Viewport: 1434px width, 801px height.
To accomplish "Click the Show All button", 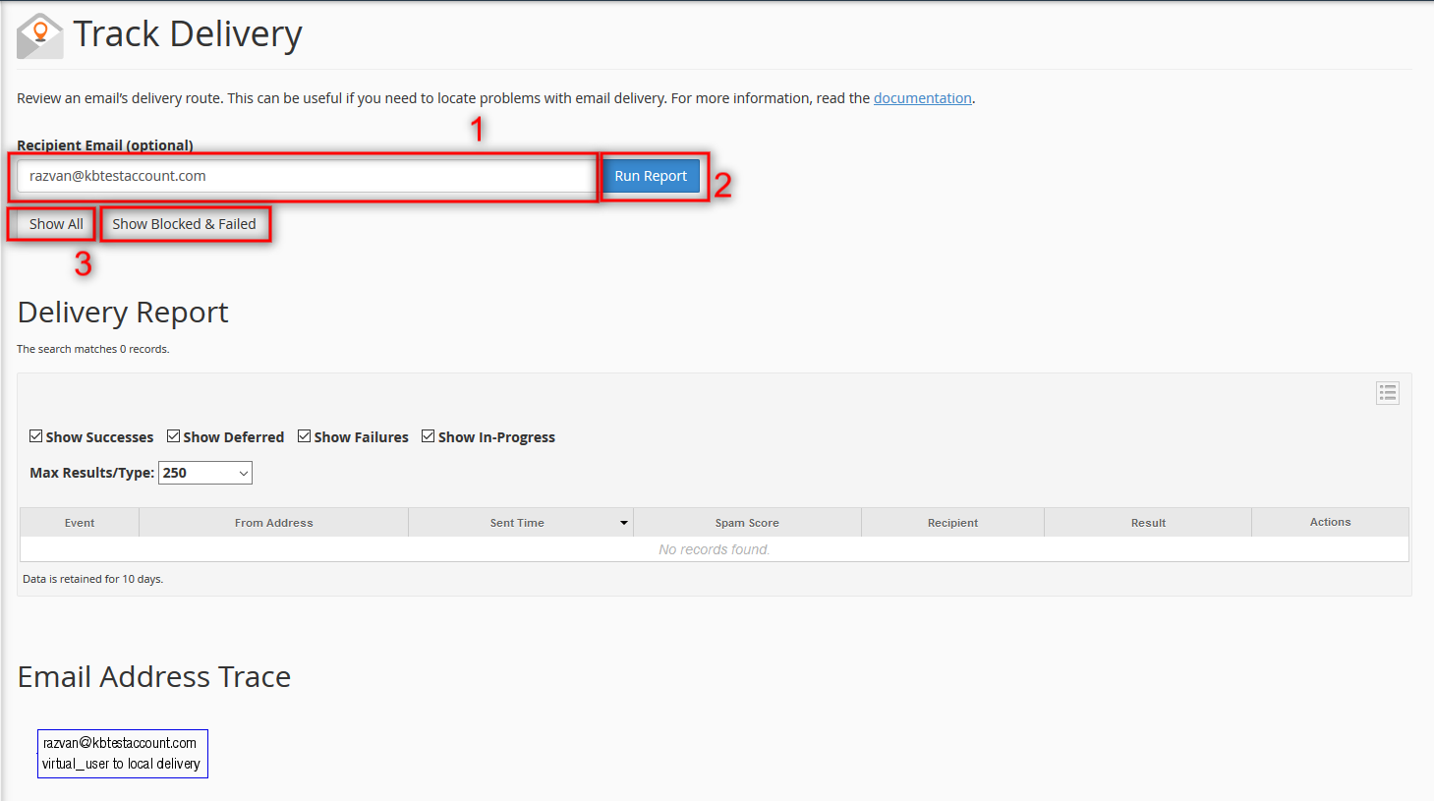I will (x=56, y=224).
